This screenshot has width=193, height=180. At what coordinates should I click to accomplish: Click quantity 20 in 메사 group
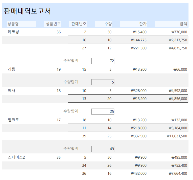tap(109, 99)
